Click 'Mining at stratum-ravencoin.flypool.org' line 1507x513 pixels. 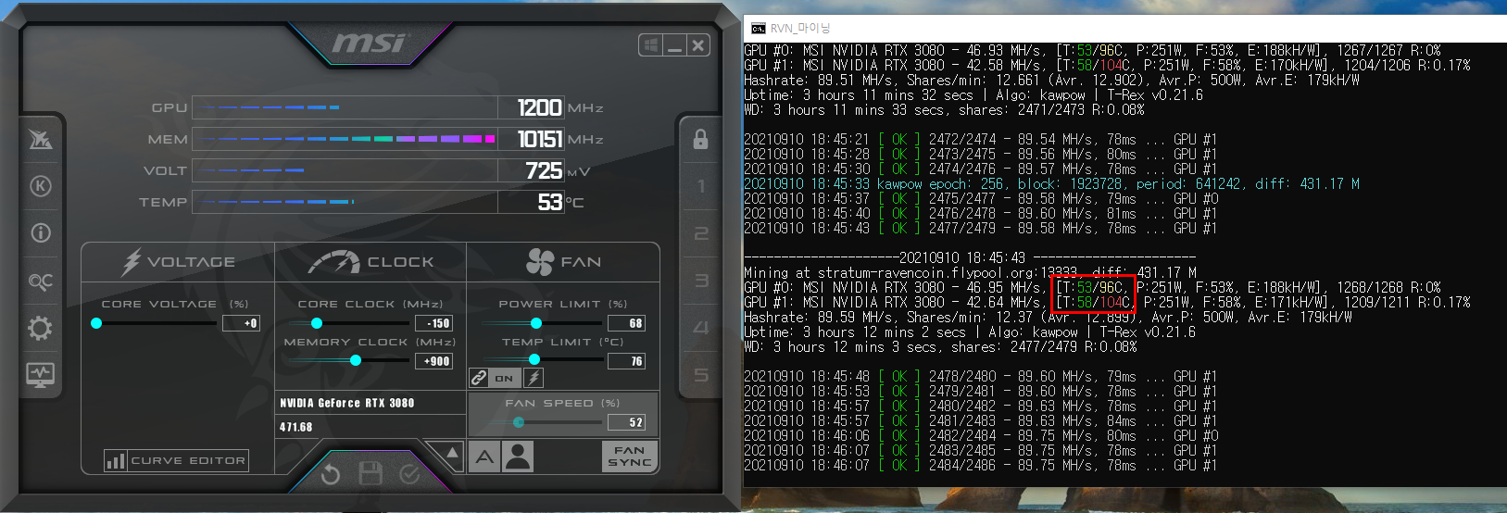point(970,272)
